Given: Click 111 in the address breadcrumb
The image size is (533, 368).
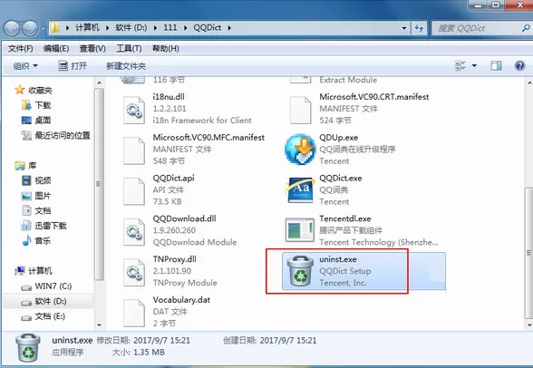Looking at the screenshot, I should [x=170, y=28].
